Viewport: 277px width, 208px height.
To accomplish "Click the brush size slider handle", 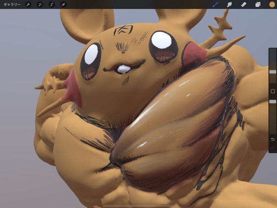I will coord(273,72).
